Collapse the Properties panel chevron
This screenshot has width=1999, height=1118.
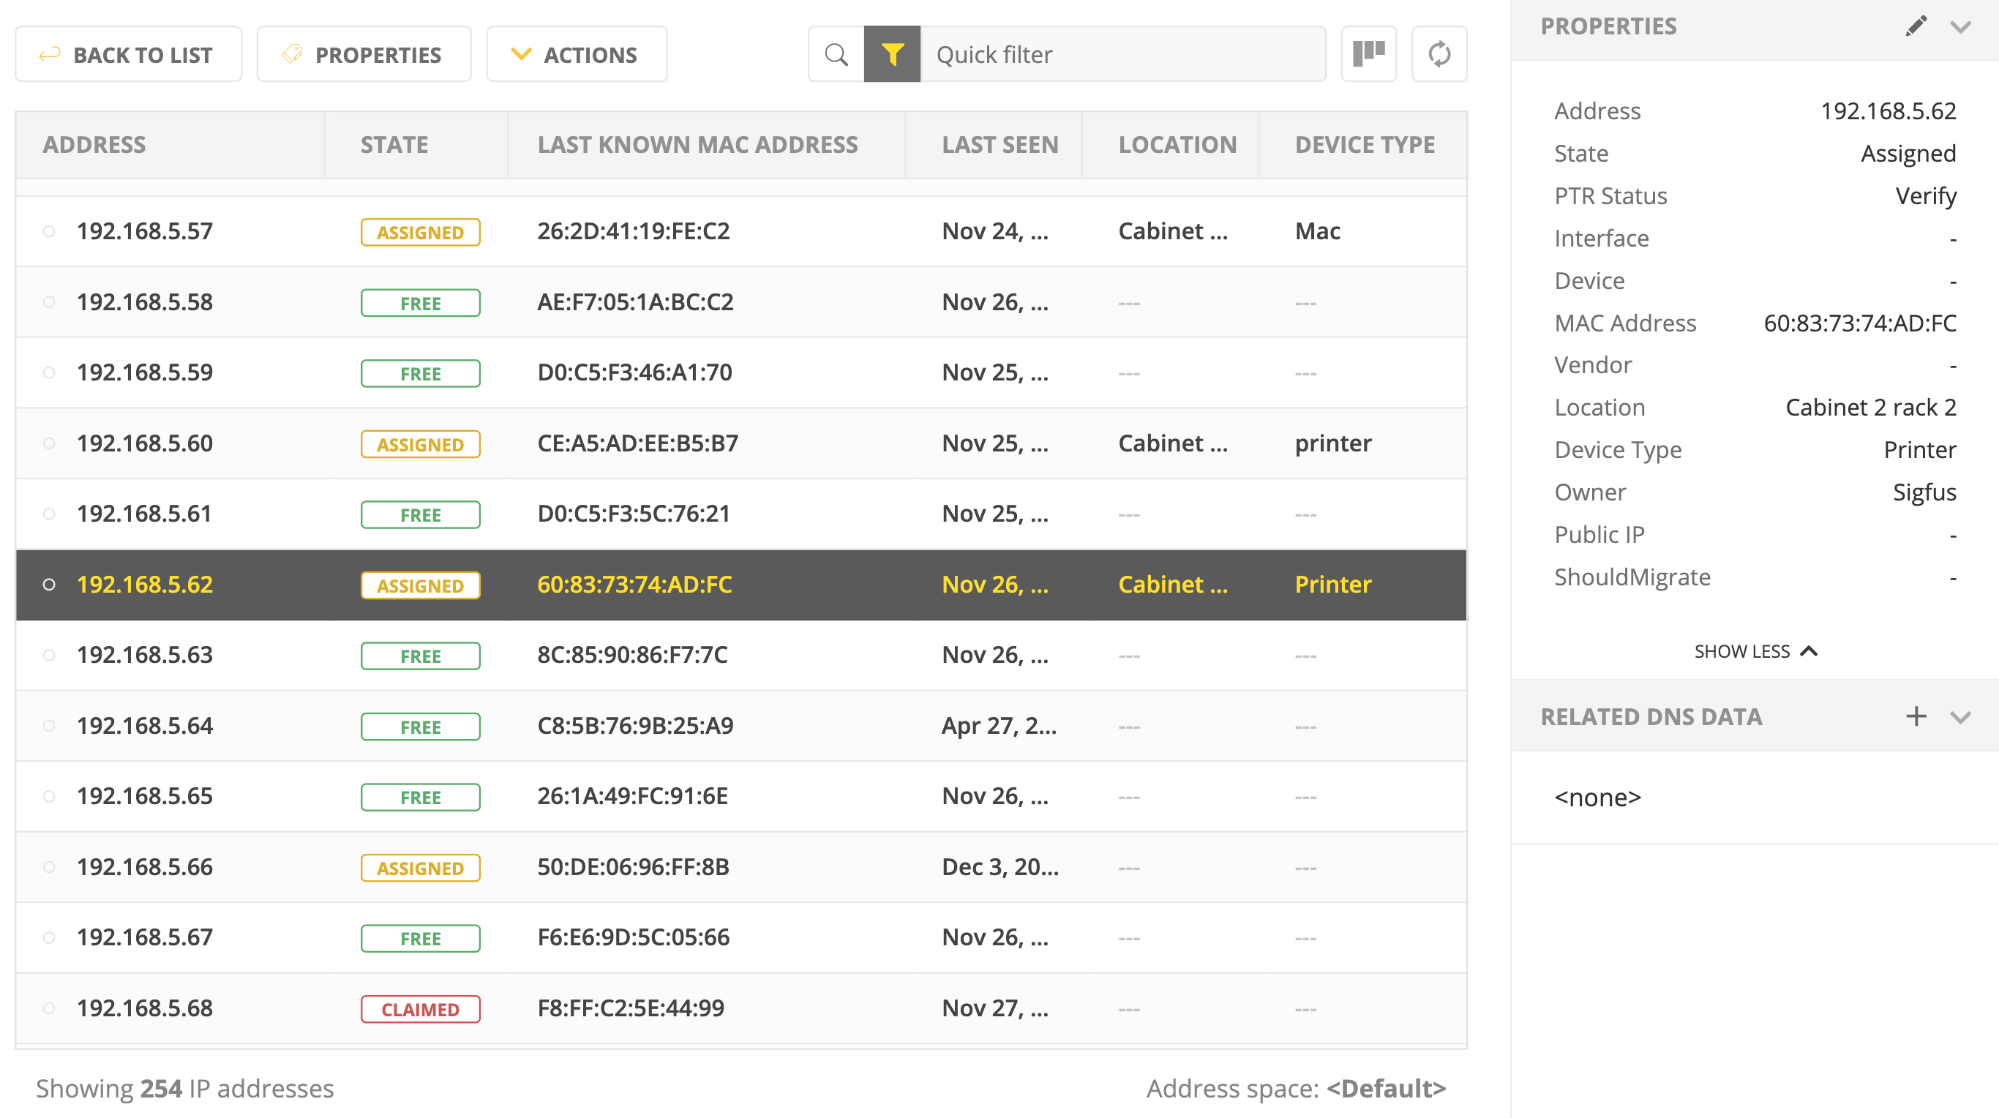coord(1961,27)
